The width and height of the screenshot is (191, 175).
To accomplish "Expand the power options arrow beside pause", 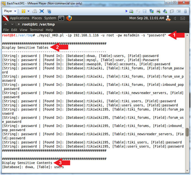I will (29, 11).
